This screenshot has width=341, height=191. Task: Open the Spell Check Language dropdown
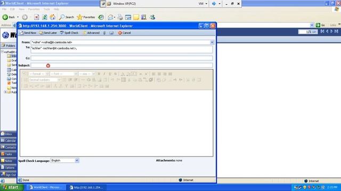point(65,160)
